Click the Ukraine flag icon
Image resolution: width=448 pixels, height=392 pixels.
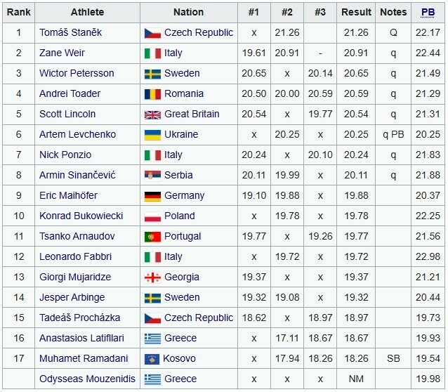(152, 135)
